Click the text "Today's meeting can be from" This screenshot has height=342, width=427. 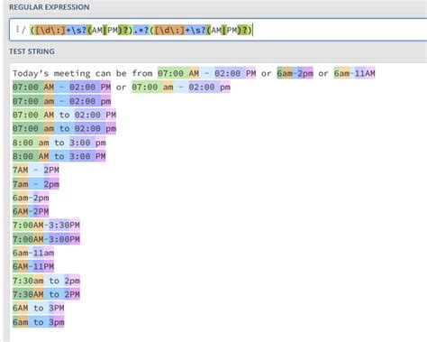[x=83, y=73]
